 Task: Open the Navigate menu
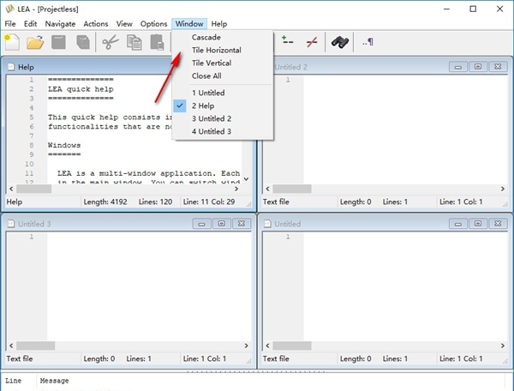tap(60, 24)
